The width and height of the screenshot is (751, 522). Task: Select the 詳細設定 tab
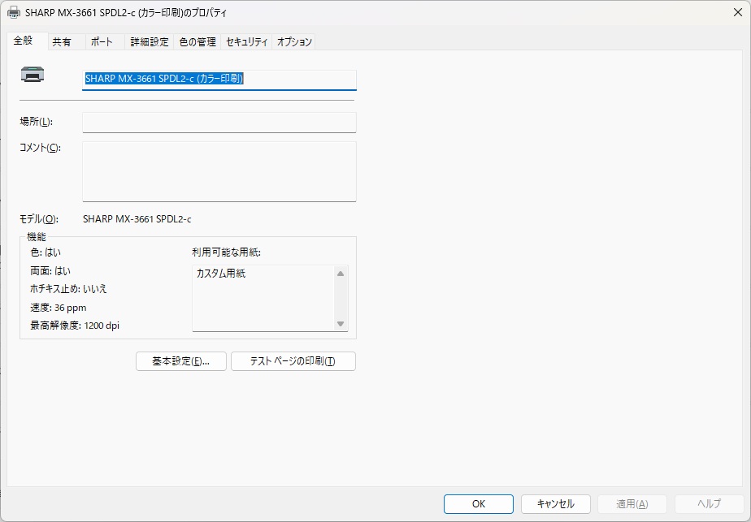click(x=150, y=42)
